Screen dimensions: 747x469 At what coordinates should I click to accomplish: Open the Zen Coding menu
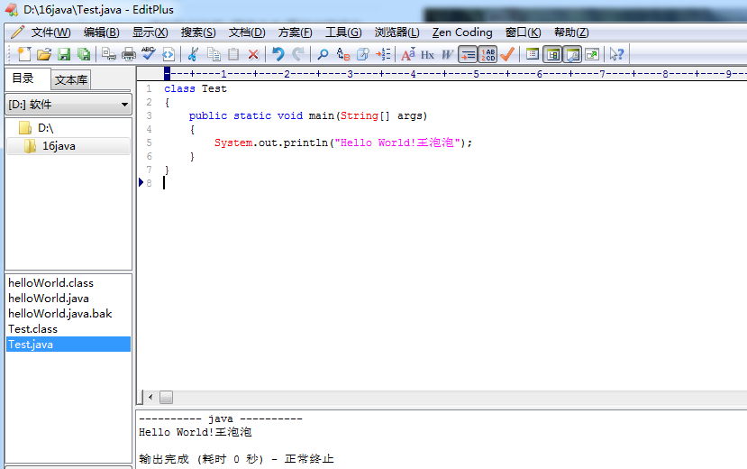[462, 32]
